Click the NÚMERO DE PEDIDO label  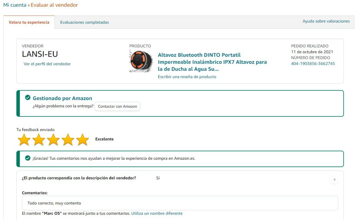[x=311, y=58]
